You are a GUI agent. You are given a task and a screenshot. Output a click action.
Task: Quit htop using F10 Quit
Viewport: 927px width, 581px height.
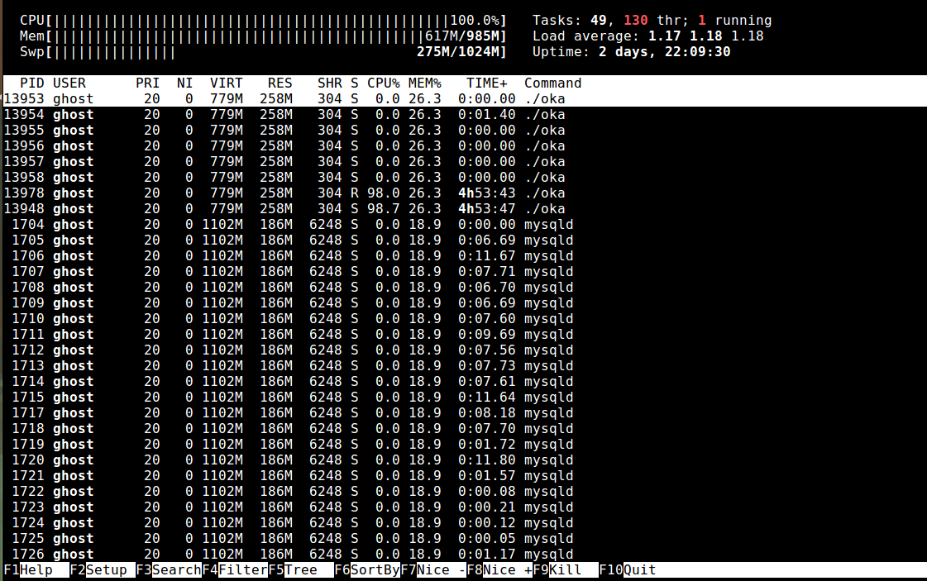coord(639,570)
